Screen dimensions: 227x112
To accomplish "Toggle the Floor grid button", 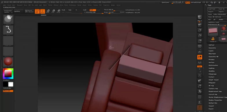I will (200, 52).
